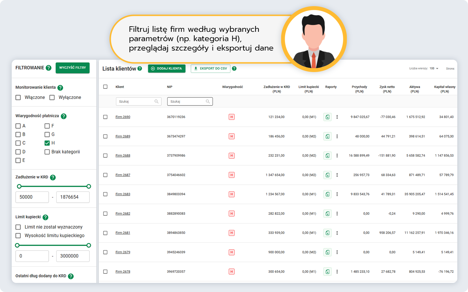The width and height of the screenshot is (468, 292).
Task: Open three-dot menu for Firm 2679
Action: 337,252
